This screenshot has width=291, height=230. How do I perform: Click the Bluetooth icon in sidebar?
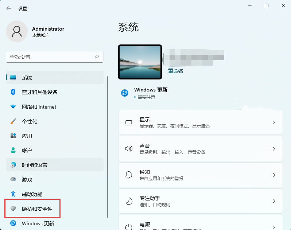tap(13, 92)
